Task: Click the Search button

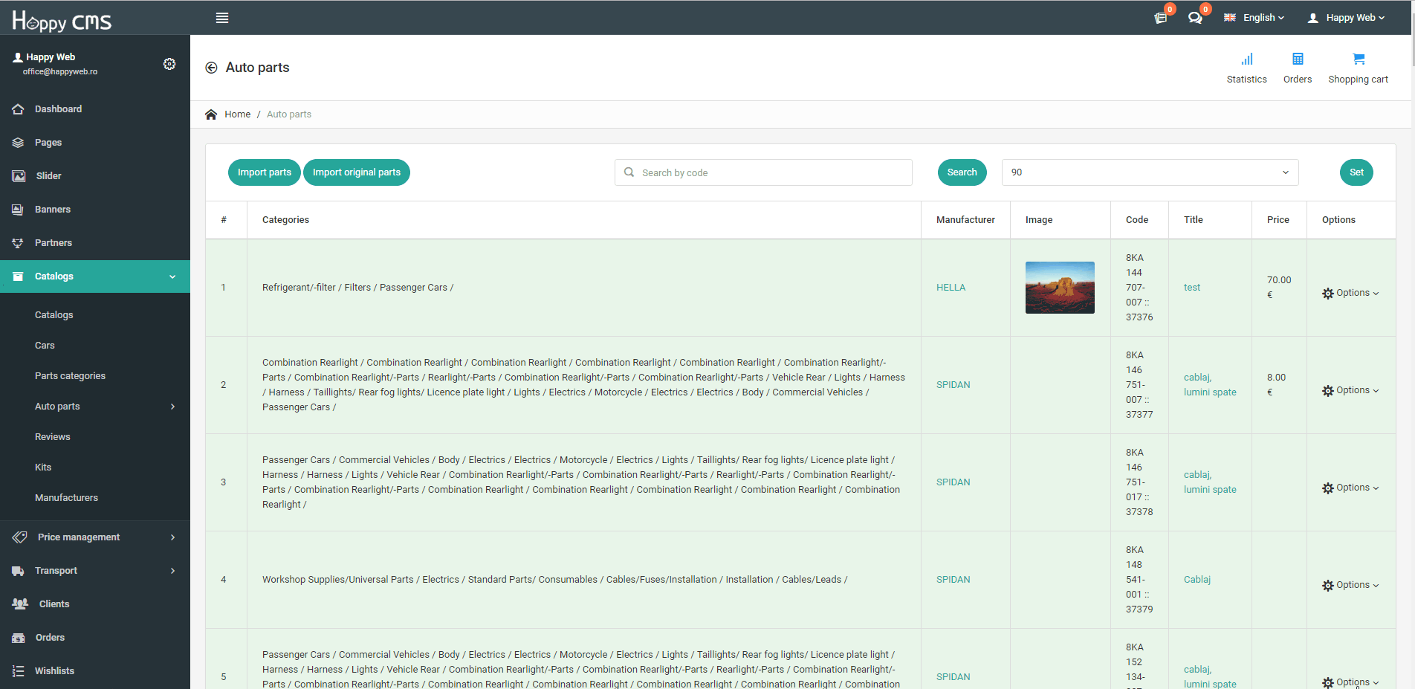Action: pos(962,172)
